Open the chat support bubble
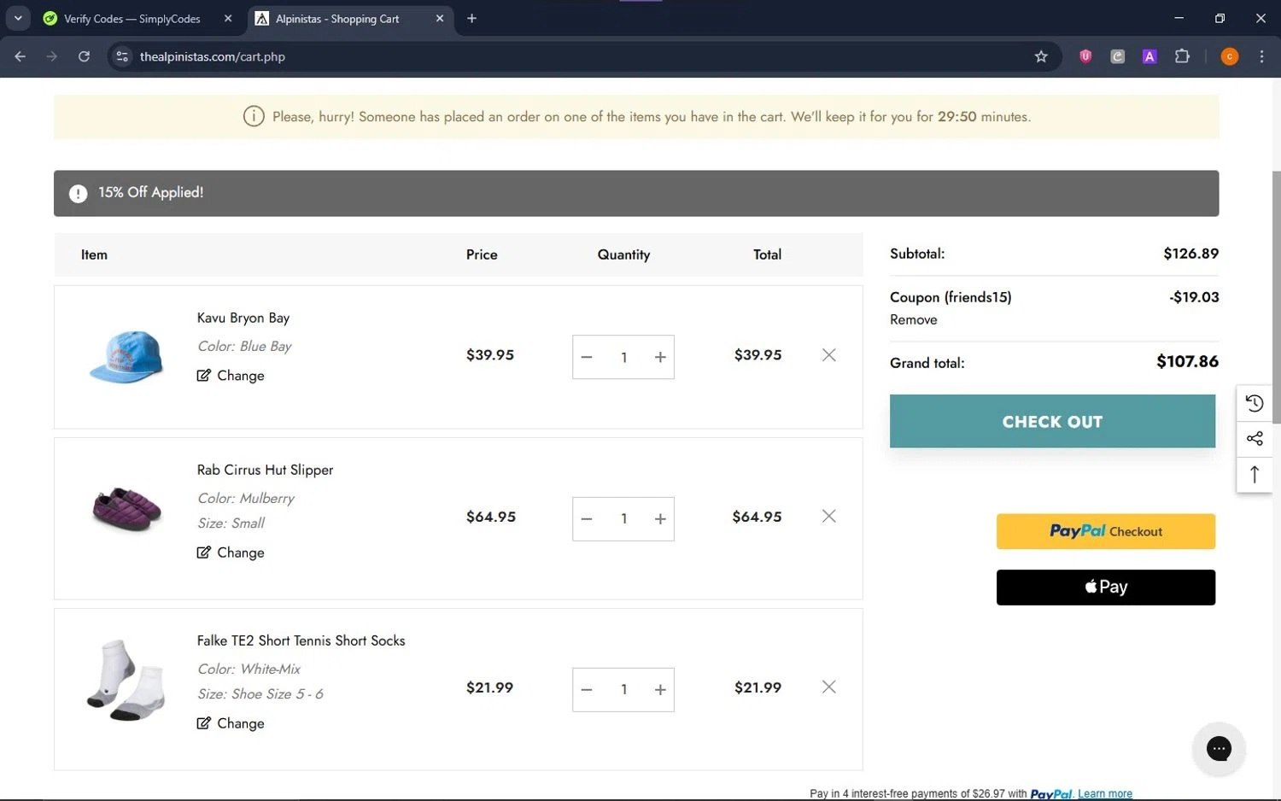Viewport: 1281px width, 801px height. tap(1219, 749)
